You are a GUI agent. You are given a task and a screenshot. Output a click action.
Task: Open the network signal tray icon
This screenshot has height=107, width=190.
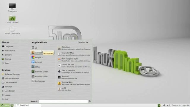point(164,105)
